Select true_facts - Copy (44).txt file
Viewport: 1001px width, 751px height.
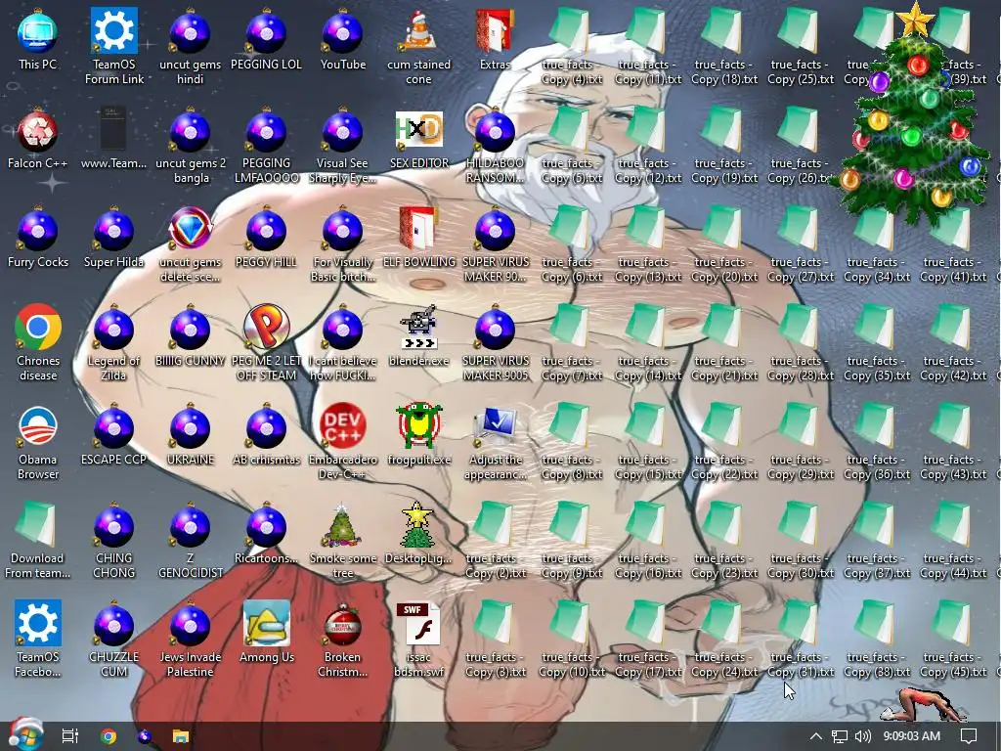952,541
